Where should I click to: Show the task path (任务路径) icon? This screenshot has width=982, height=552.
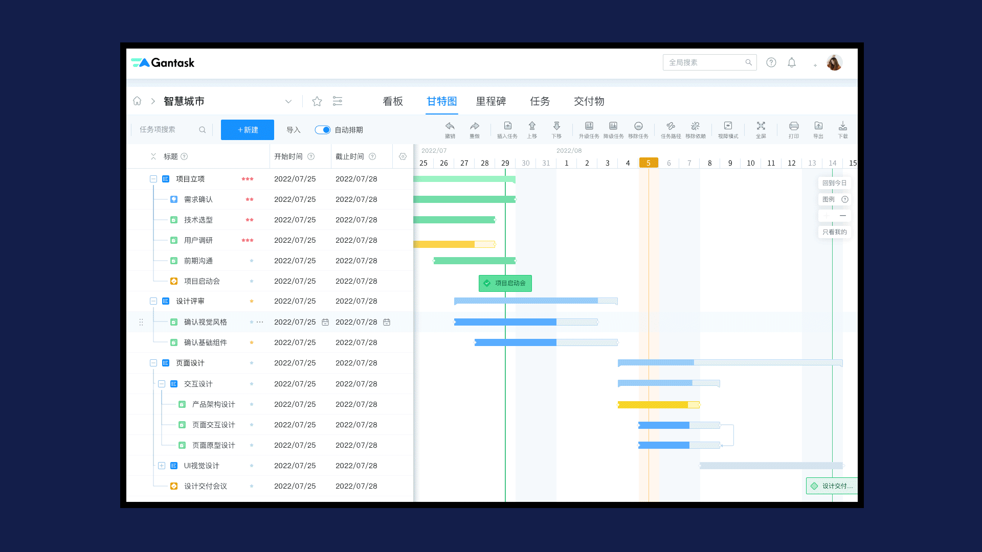click(671, 126)
